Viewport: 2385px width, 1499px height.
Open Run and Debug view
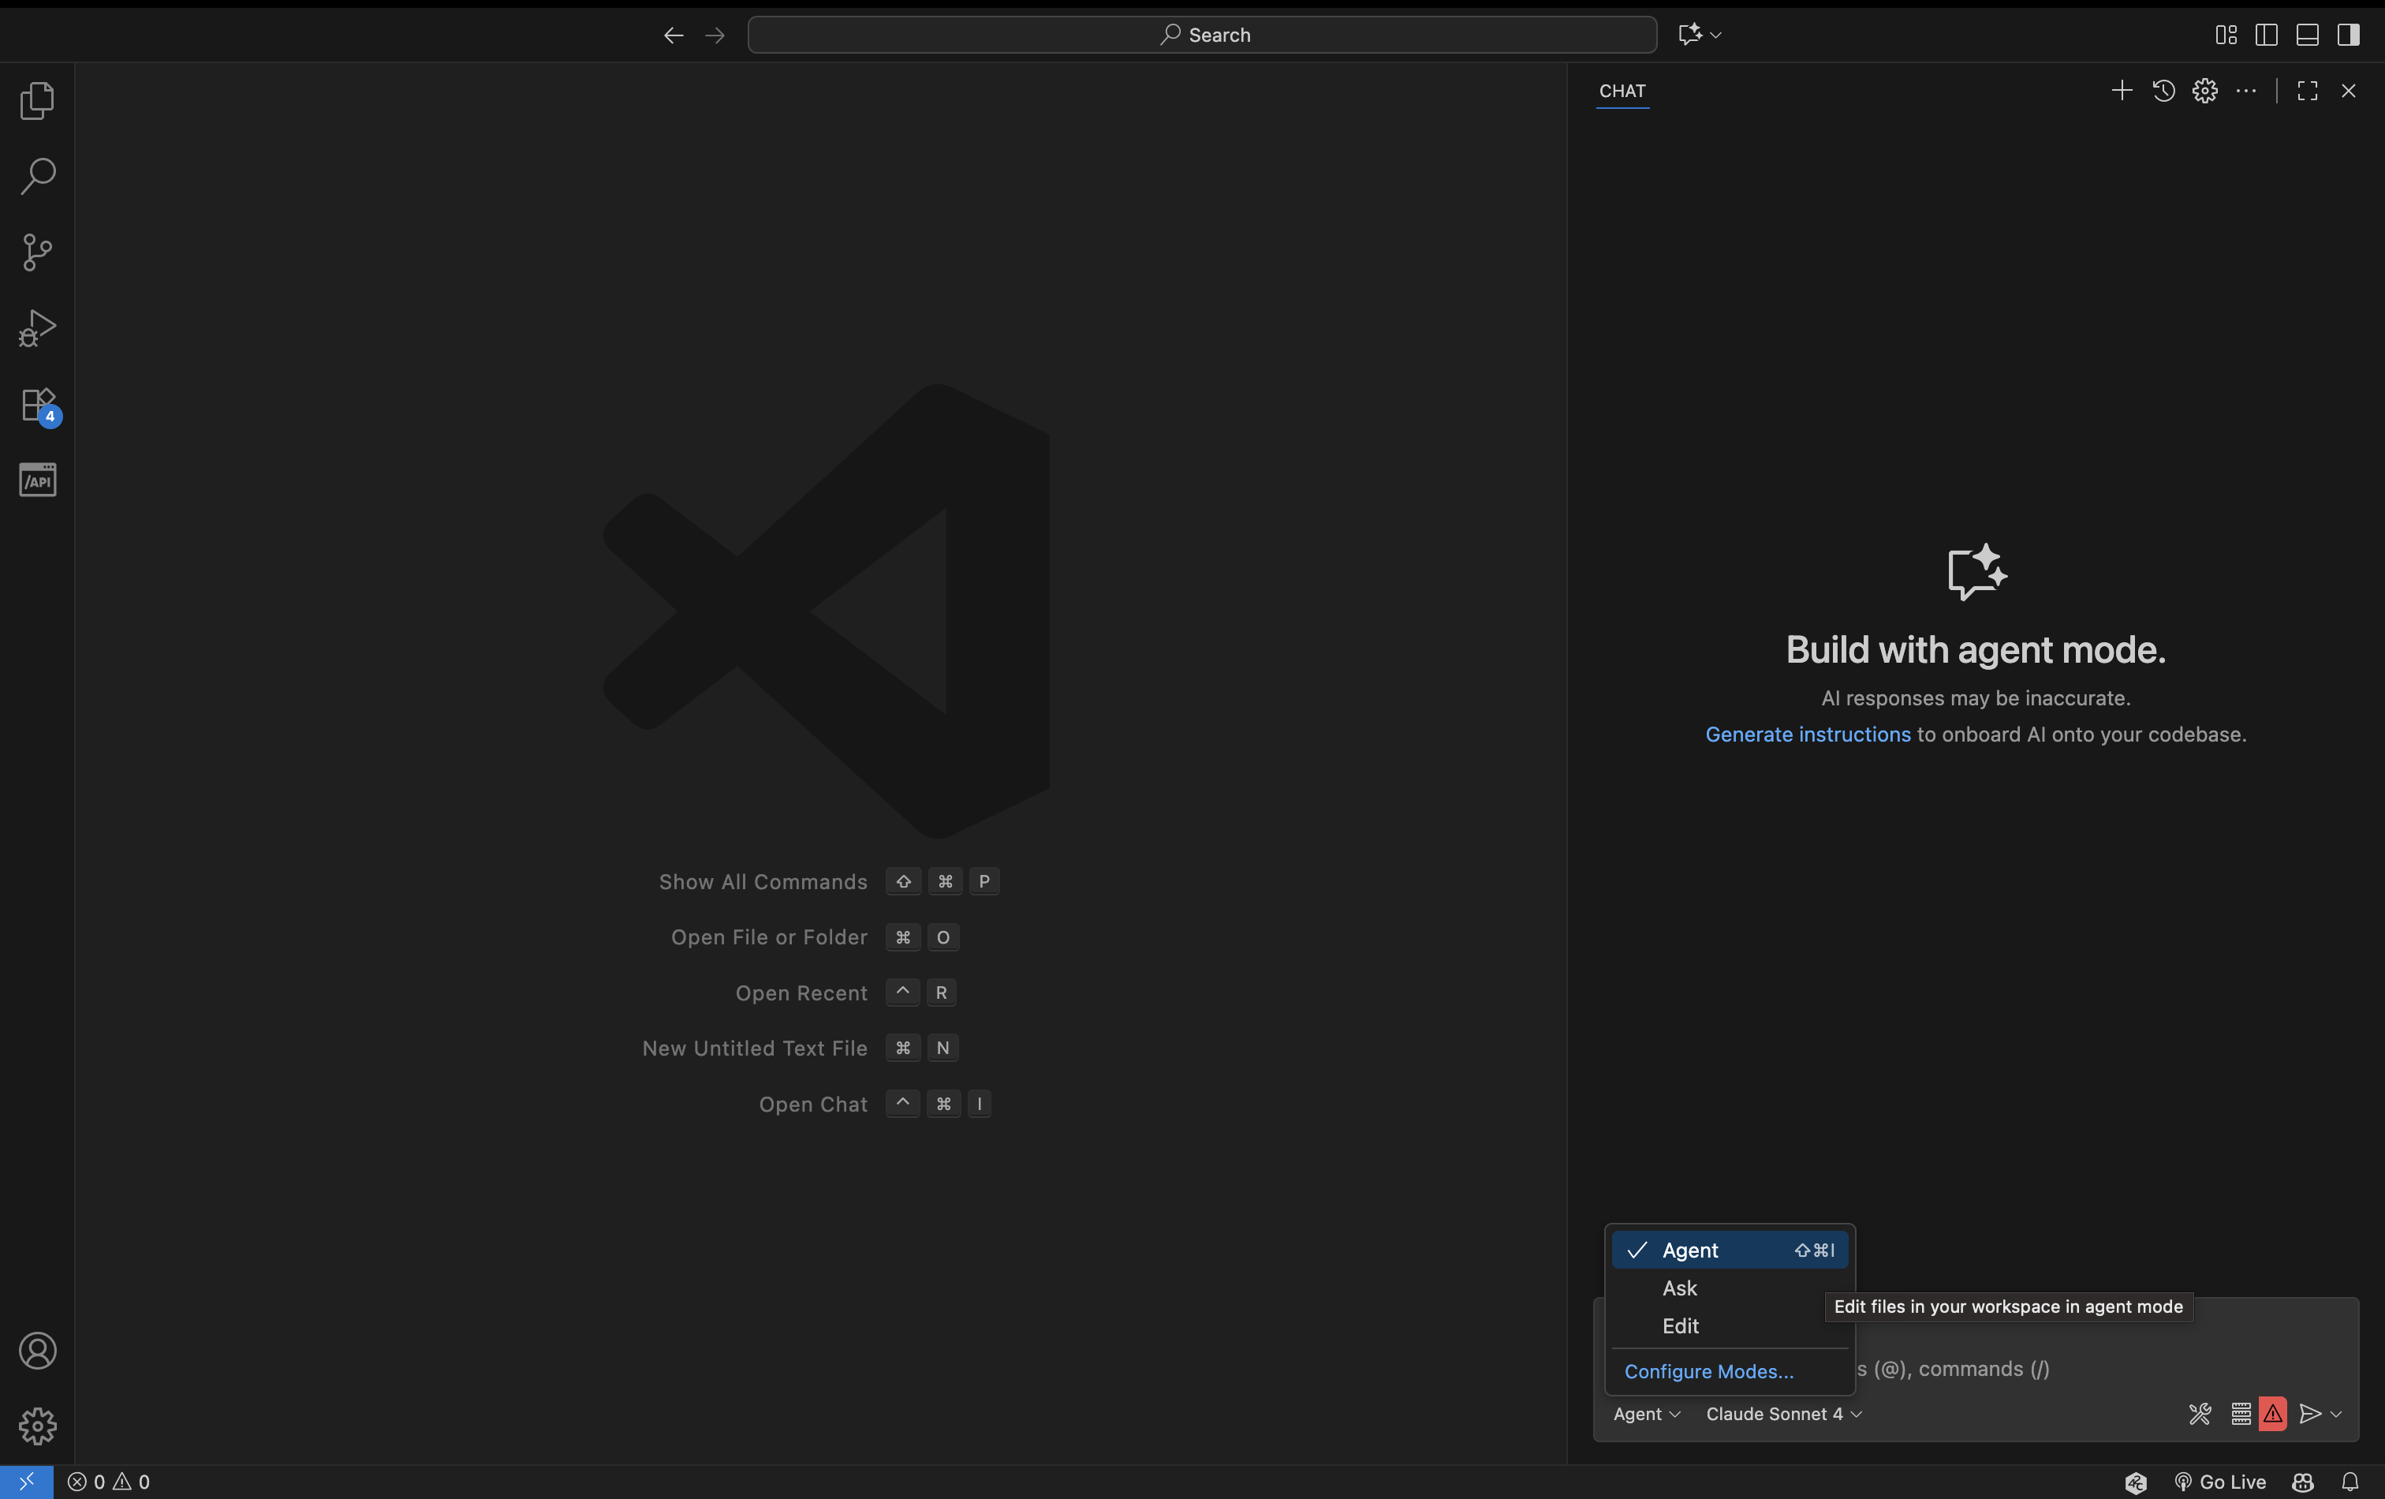36,328
